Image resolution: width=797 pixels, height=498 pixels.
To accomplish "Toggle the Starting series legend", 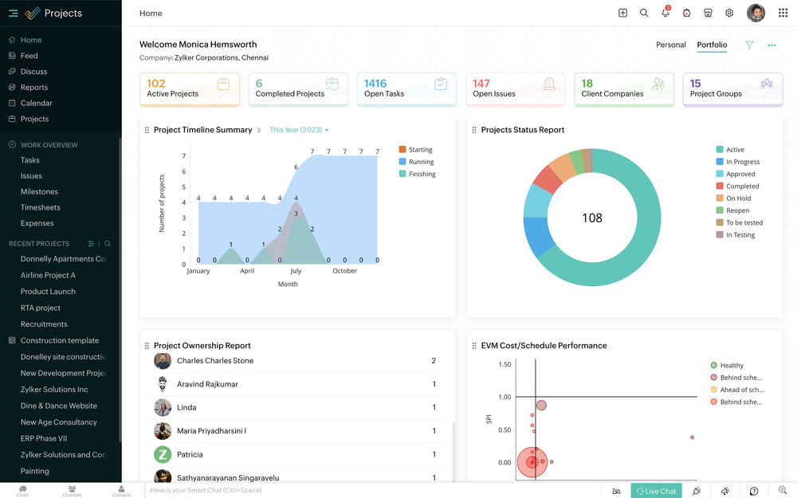I will (415, 150).
